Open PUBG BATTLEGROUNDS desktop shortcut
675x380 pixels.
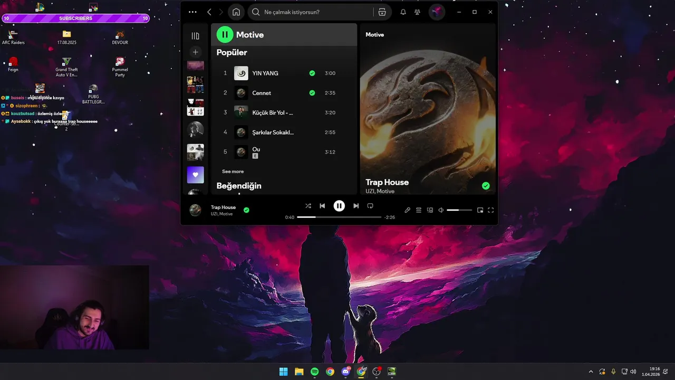[93, 94]
